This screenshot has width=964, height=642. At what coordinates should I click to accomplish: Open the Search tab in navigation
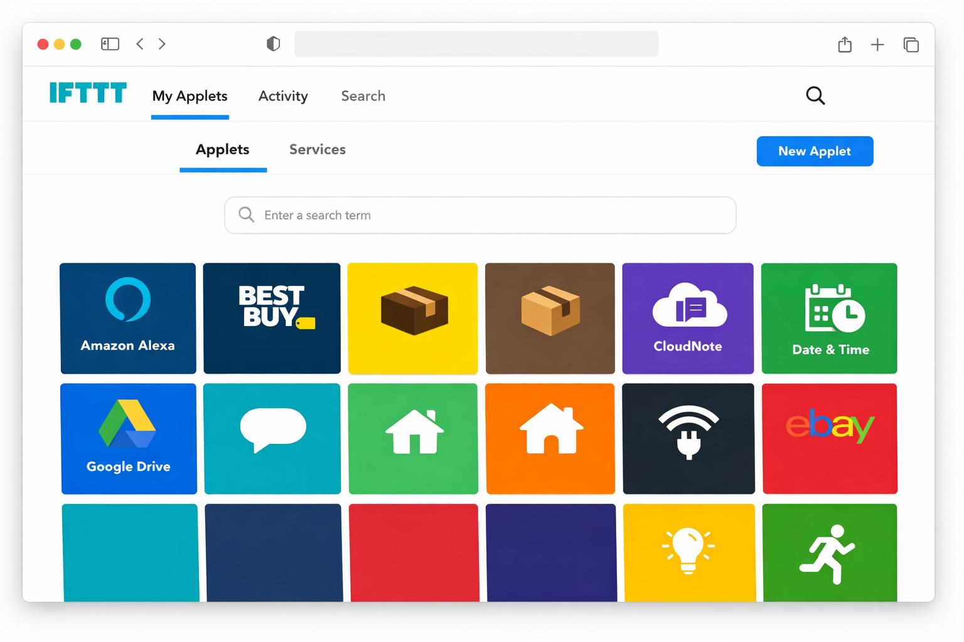tap(363, 96)
